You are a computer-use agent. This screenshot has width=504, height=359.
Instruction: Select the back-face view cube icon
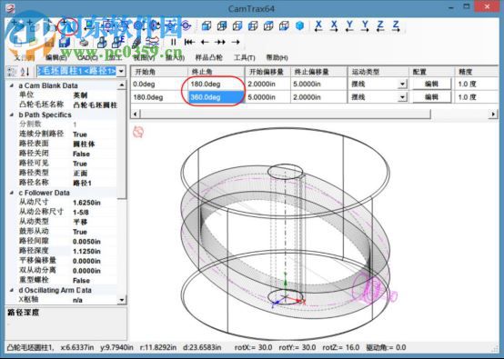pyautogui.click(x=222, y=25)
